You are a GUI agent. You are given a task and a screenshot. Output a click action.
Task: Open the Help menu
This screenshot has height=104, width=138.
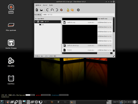click(x=51, y=5)
